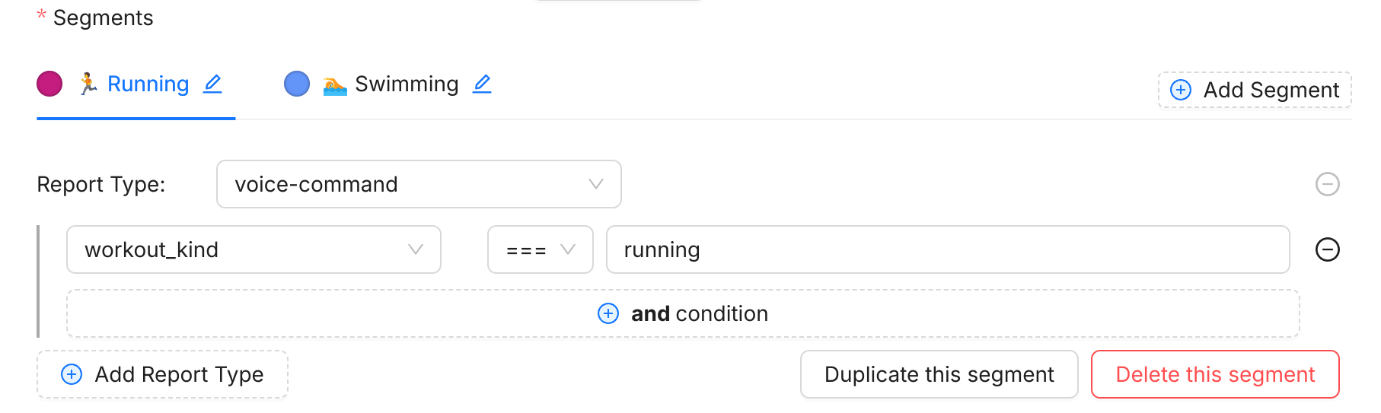Open the Report Type voice-command dropdown
The width and height of the screenshot is (1381, 413).
419,184
